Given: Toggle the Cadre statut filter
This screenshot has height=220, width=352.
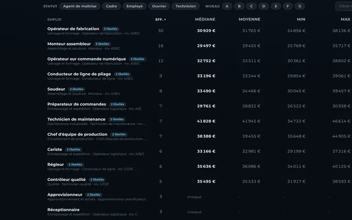Looking at the screenshot, I should (111, 6).
